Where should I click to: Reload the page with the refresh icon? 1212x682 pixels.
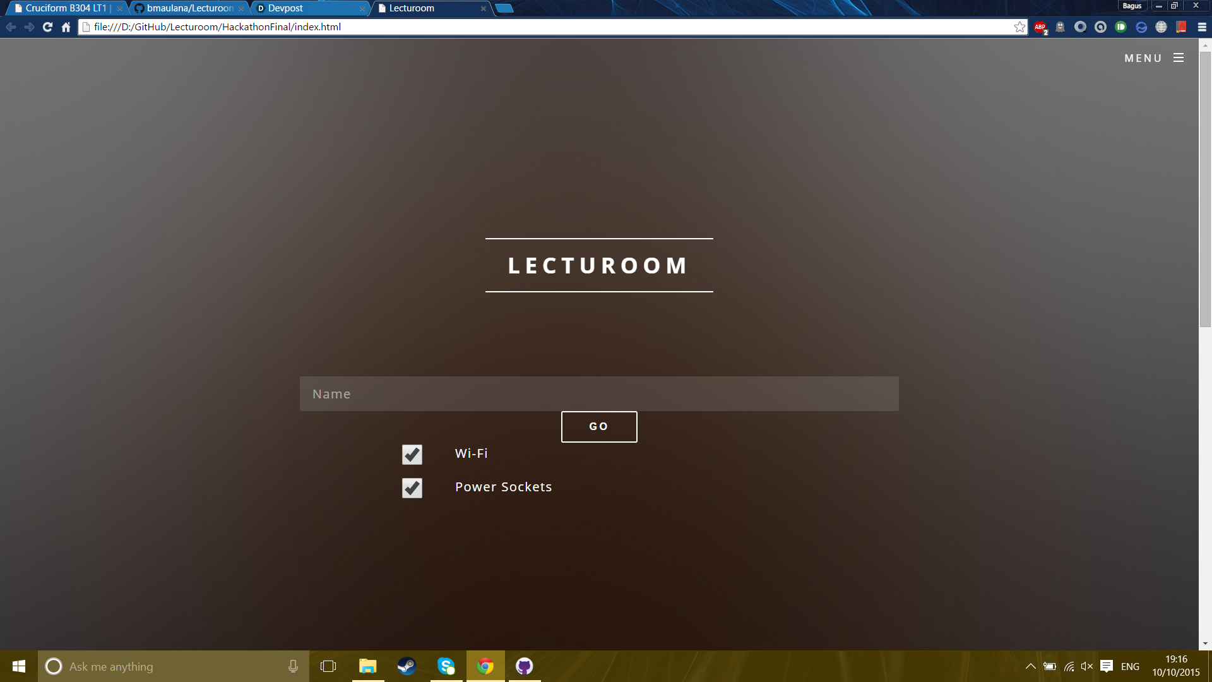47,27
